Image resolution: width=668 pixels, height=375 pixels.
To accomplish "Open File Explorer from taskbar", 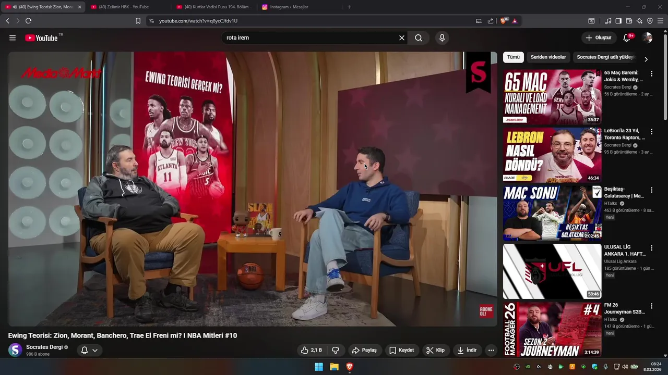I will coord(334,367).
